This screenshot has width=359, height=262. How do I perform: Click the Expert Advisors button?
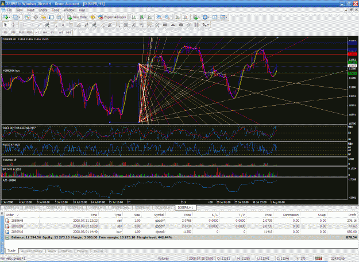coord(112,17)
